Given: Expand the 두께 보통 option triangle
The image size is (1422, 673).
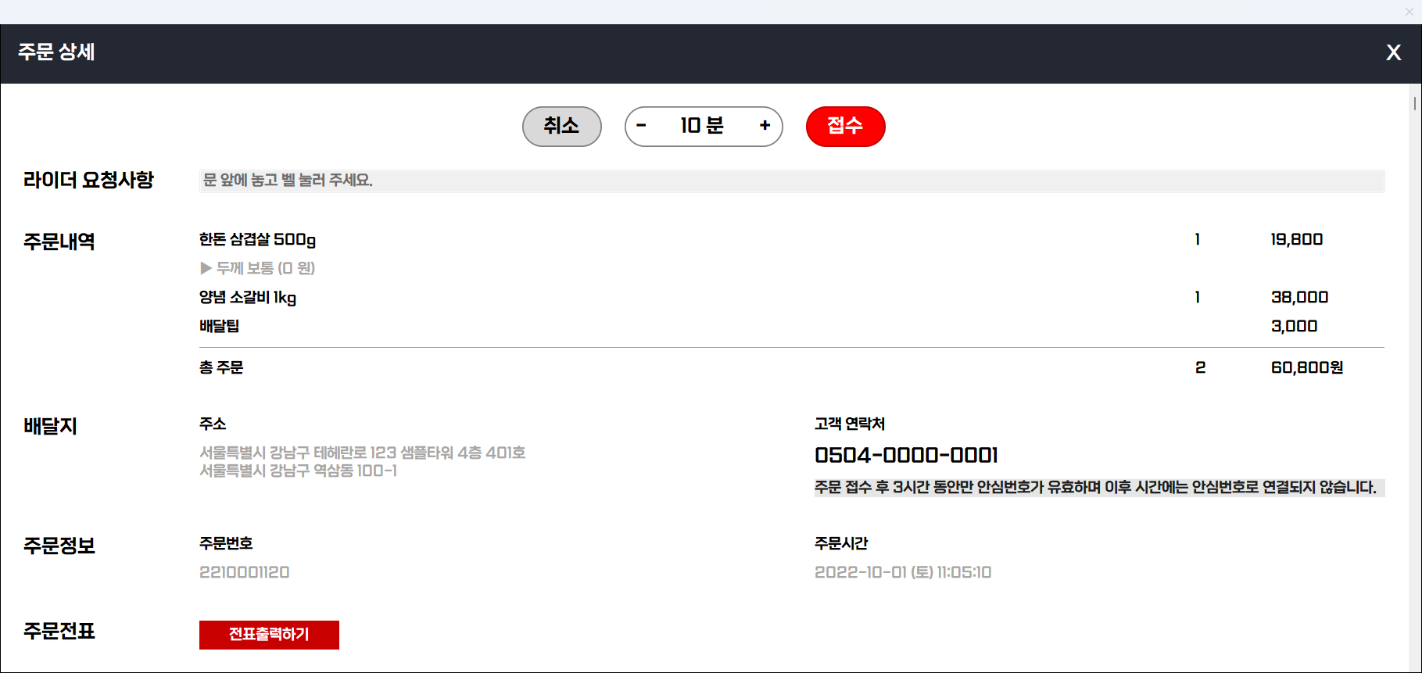Looking at the screenshot, I should click(206, 268).
